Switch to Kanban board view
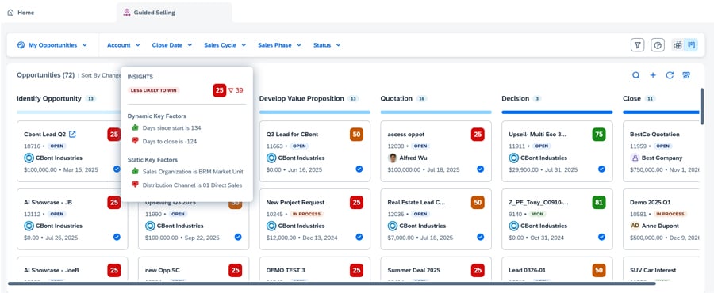The width and height of the screenshot is (714, 293). point(691,45)
